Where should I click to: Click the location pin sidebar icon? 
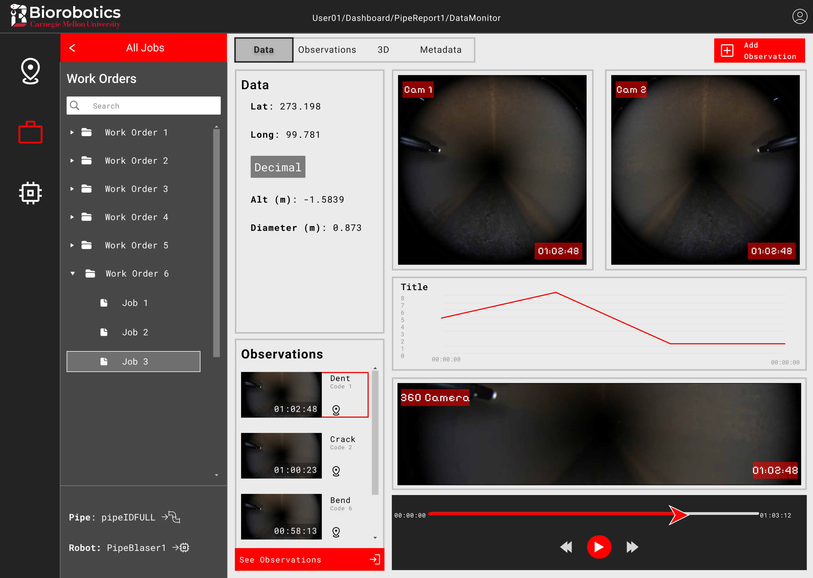[x=30, y=71]
